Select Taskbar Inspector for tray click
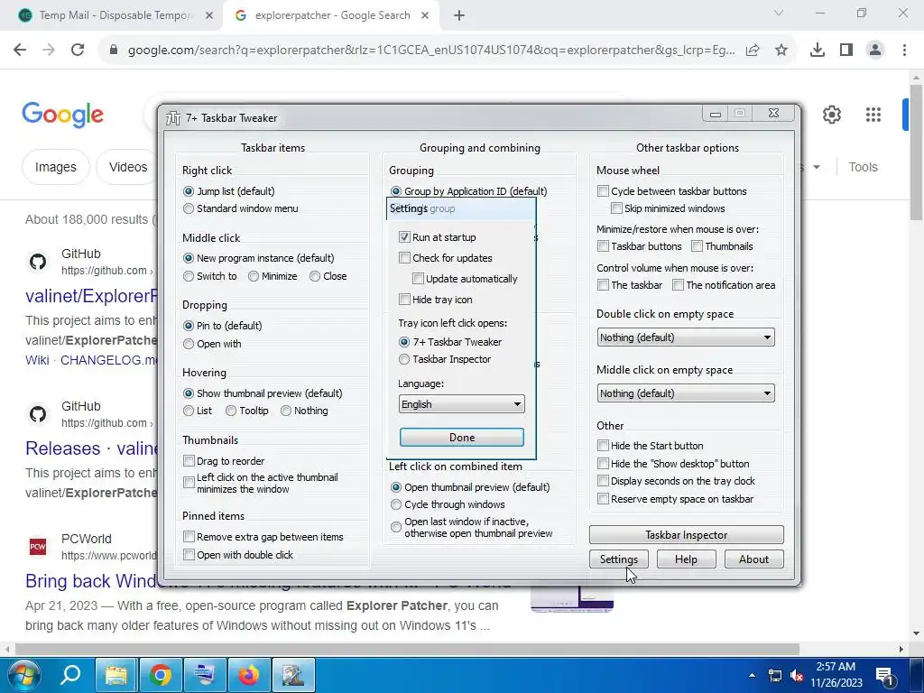Viewport: 924px width, 693px height. pos(404,359)
